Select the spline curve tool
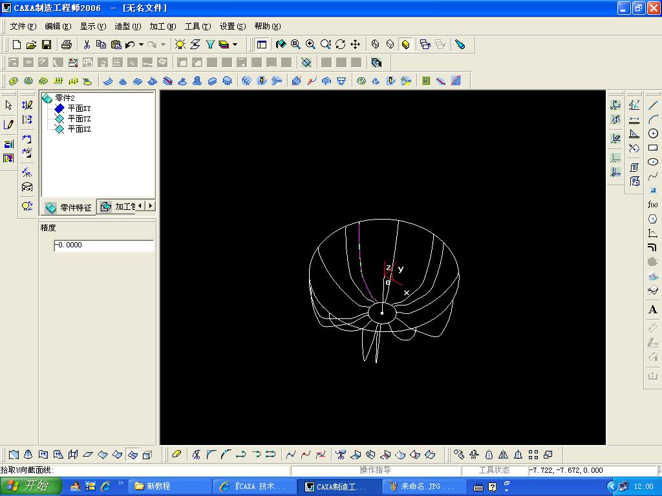The height and width of the screenshot is (496, 662). point(653,176)
